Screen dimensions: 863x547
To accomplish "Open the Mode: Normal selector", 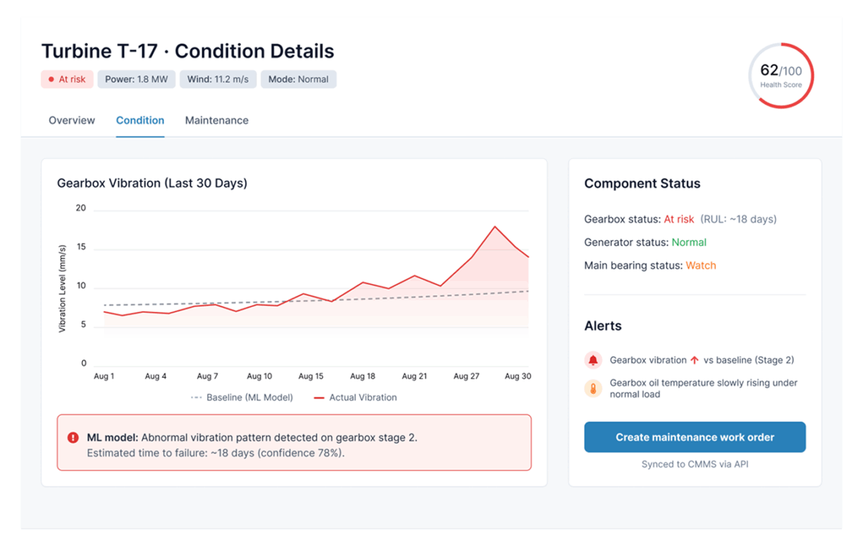I will [x=298, y=79].
